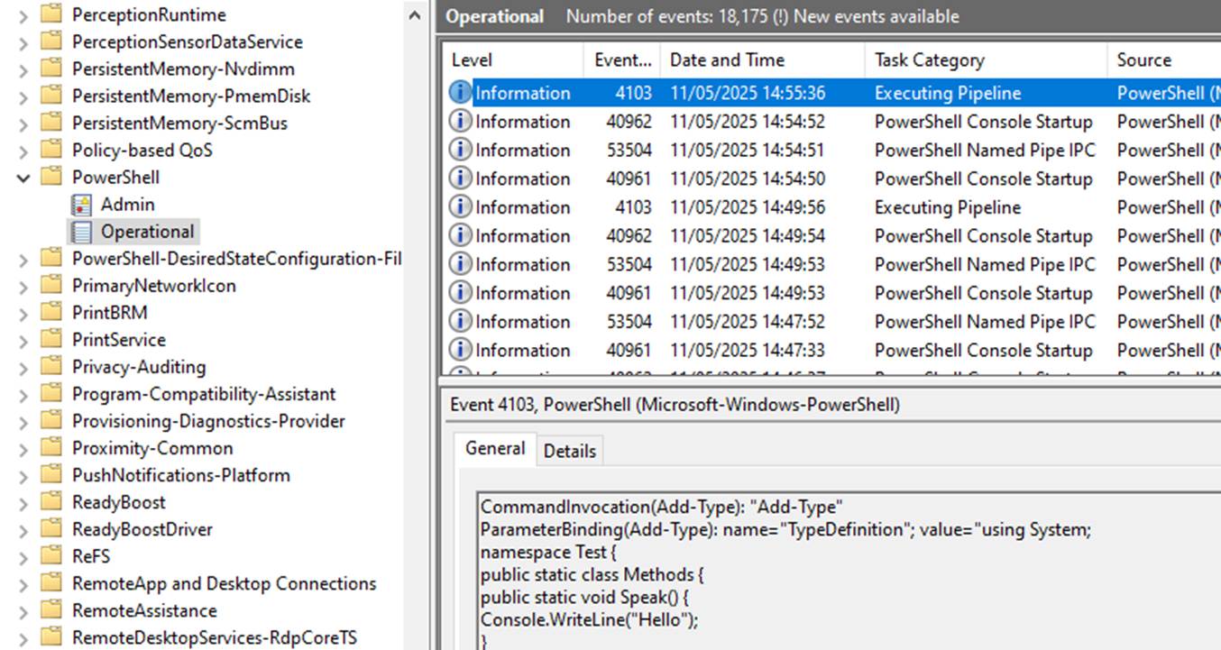Expand the RemoteDesktopServices-RdpCoreTS node

(x=23, y=638)
